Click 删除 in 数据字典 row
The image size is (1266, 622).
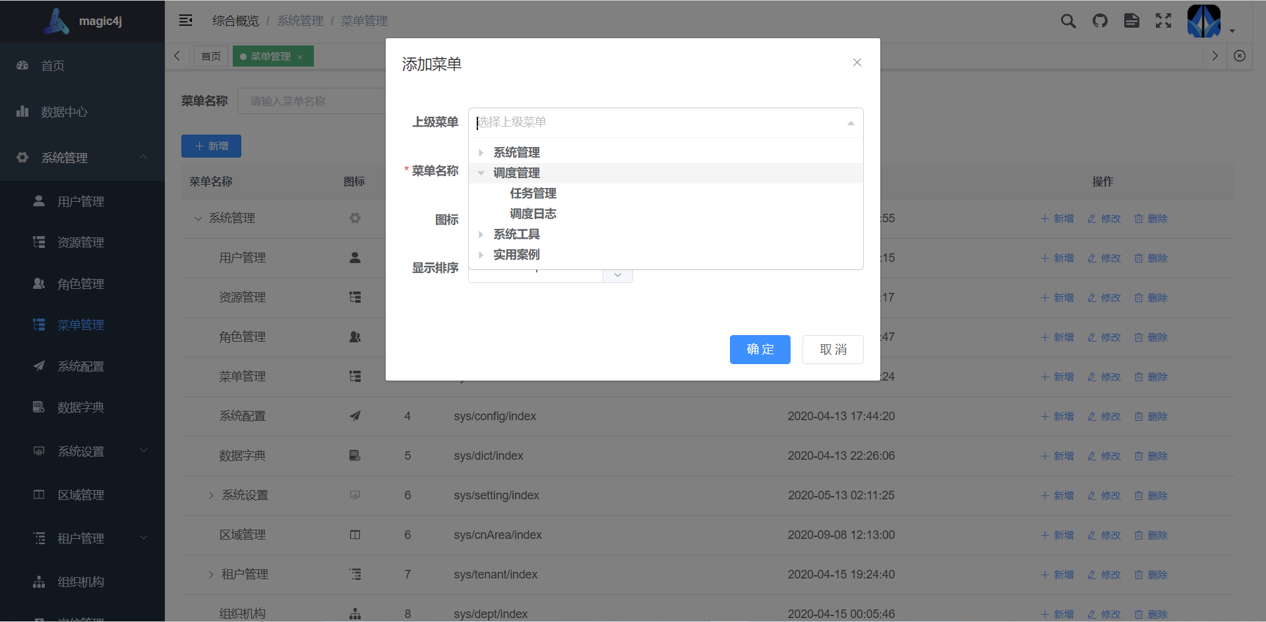pyautogui.click(x=1151, y=456)
